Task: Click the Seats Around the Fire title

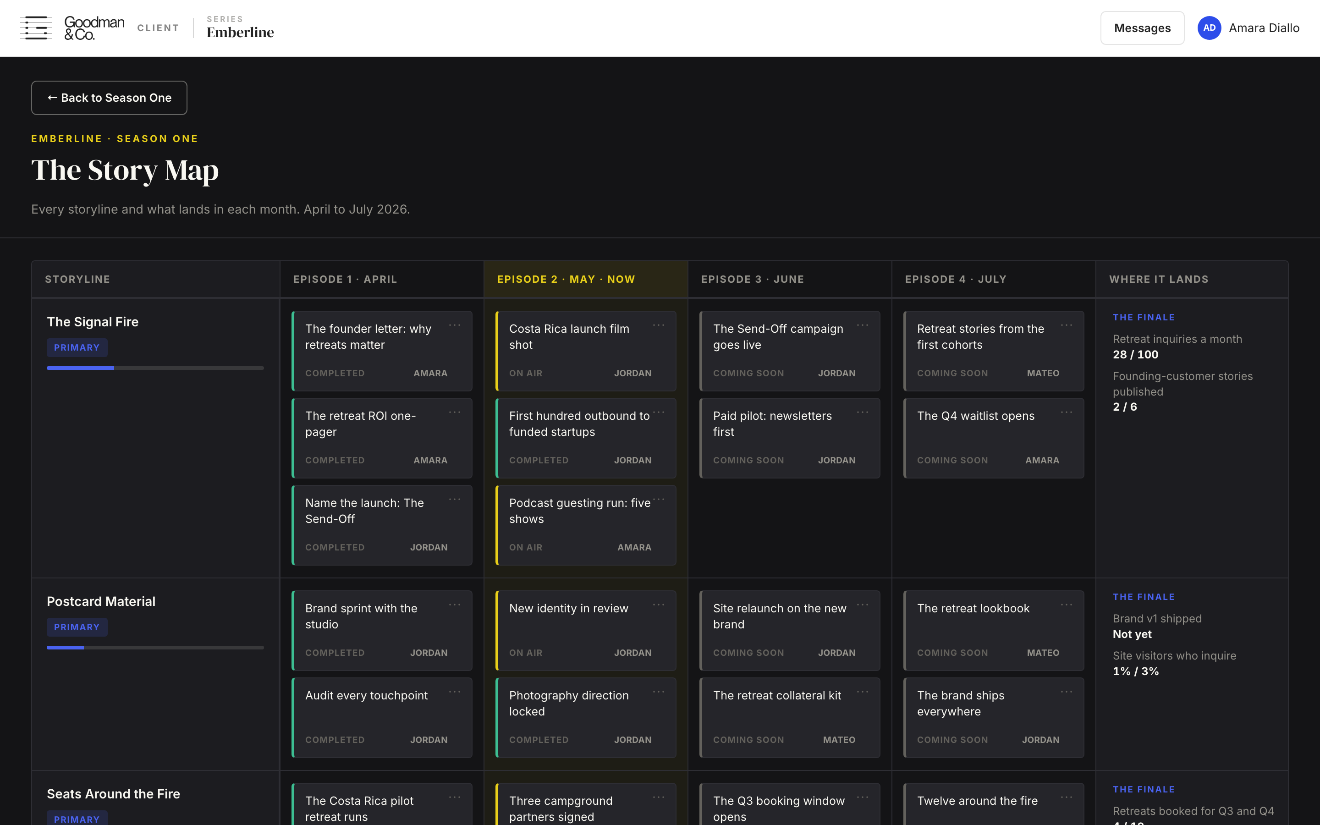Action: coord(114,794)
